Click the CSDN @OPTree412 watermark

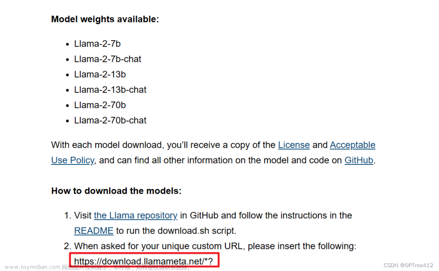click(408, 265)
